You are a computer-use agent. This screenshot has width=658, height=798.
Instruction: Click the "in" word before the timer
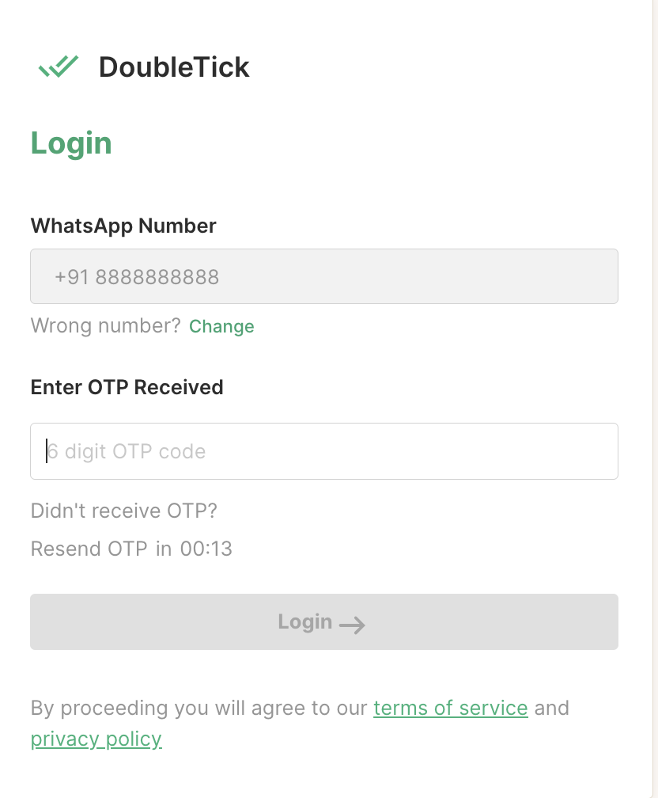tap(164, 549)
